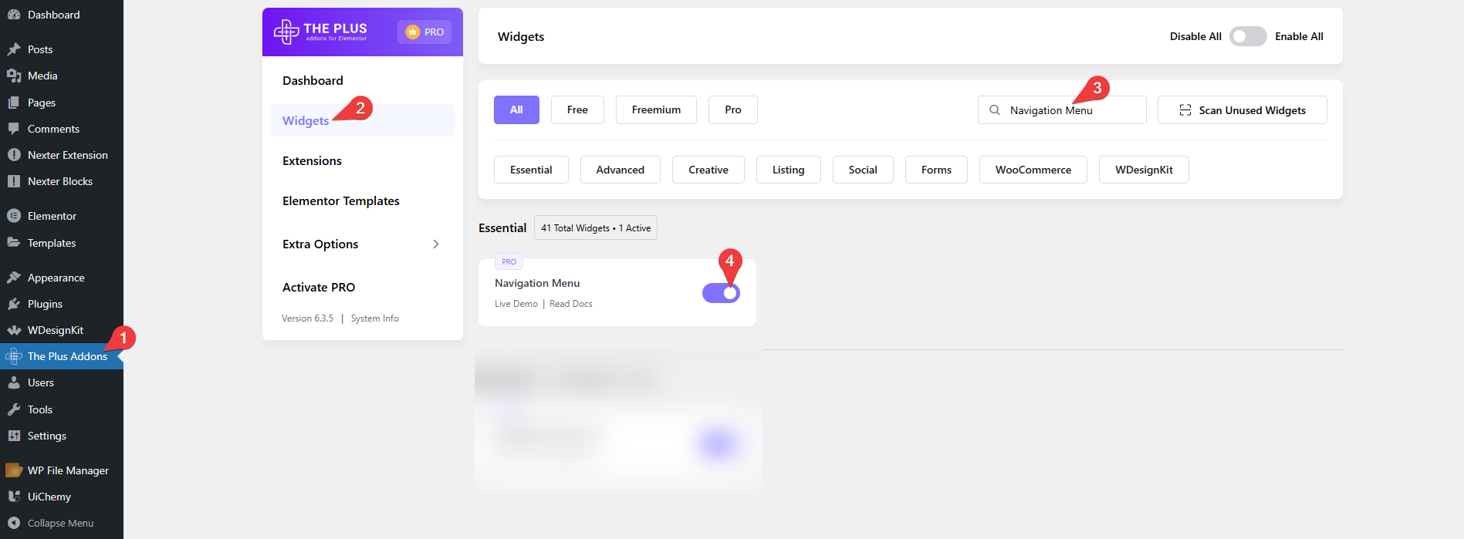Viewport: 1464px width, 539px height.
Task: Click the Users person icon
Action: pos(14,382)
